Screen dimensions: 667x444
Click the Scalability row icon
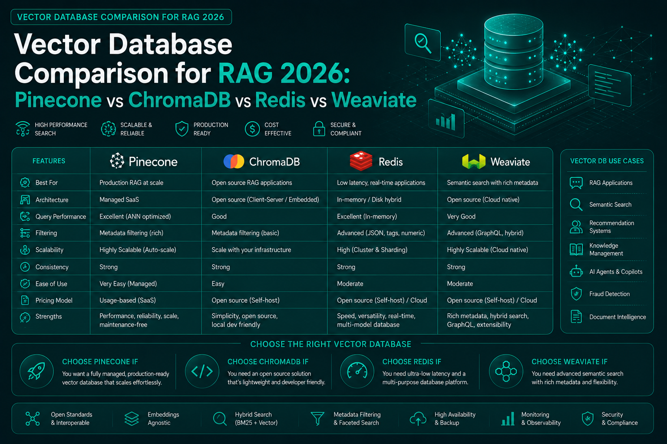(x=25, y=250)
